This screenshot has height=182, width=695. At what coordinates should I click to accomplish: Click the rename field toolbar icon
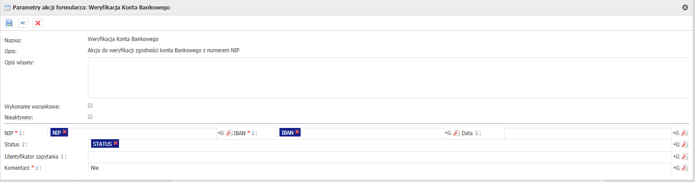pos(23,23)
